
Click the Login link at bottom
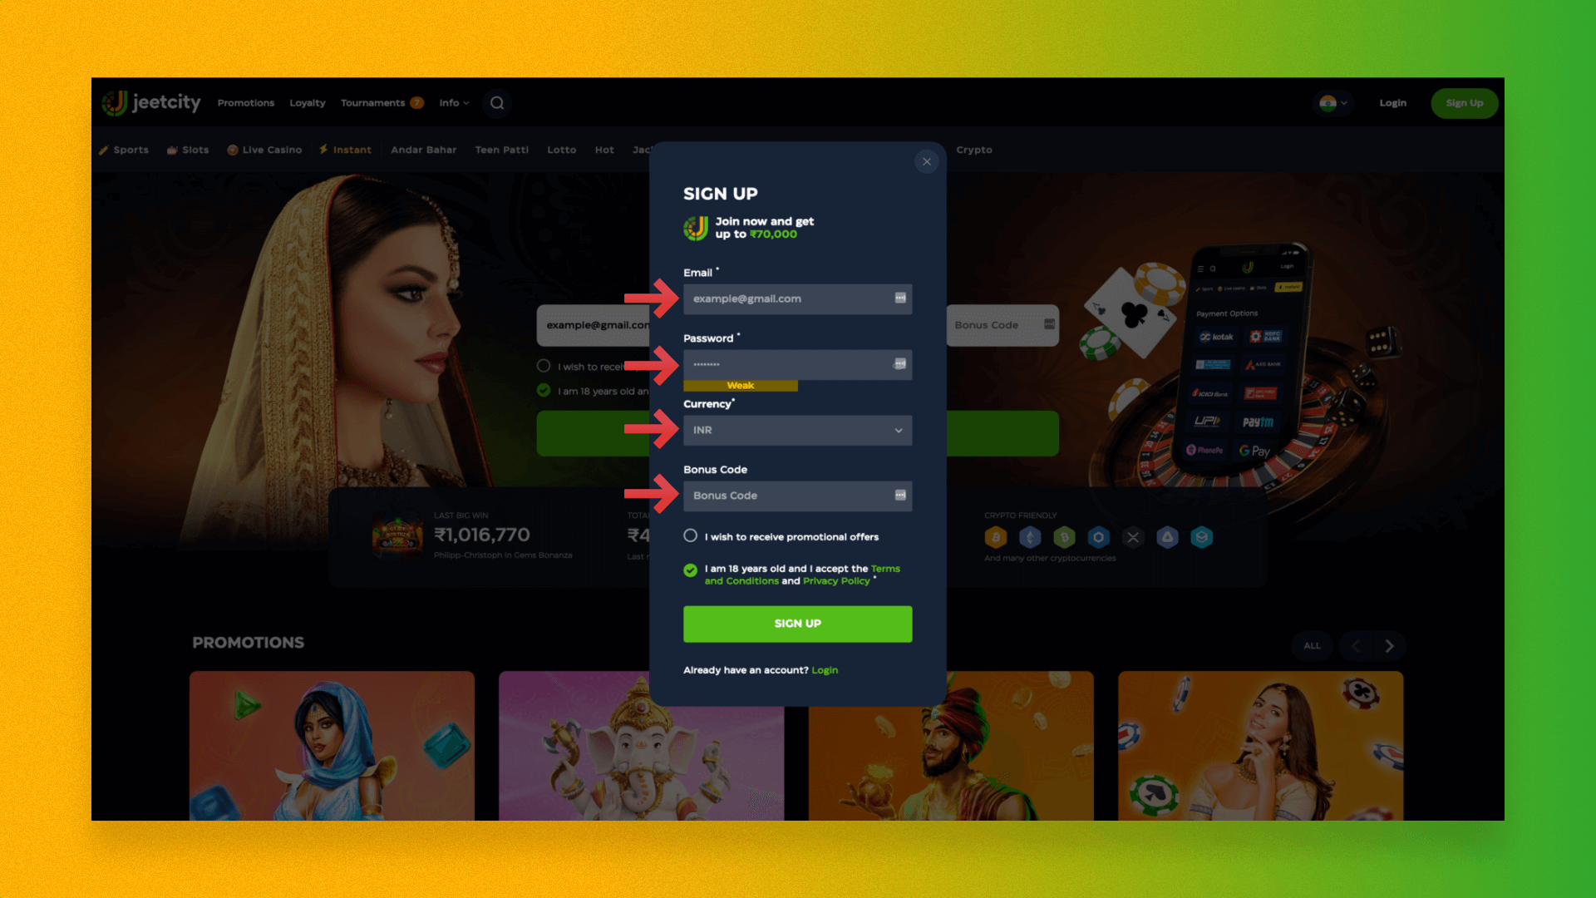pyautogui.click(x=825, y=669)
